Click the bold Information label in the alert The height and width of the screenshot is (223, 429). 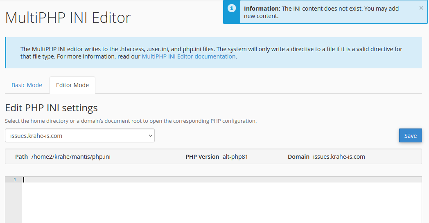[262, 9]
